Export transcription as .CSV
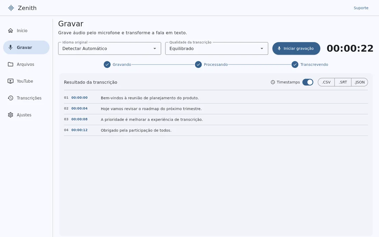The height and width of the screenshot is (237, 379). 326,82
